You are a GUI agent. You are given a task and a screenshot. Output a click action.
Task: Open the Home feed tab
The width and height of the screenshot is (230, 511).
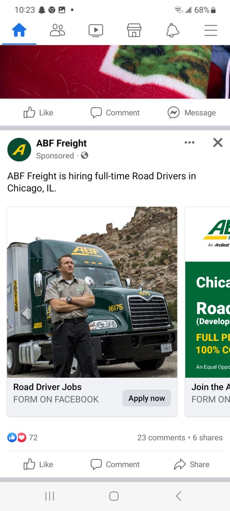(x=19, y=30)
